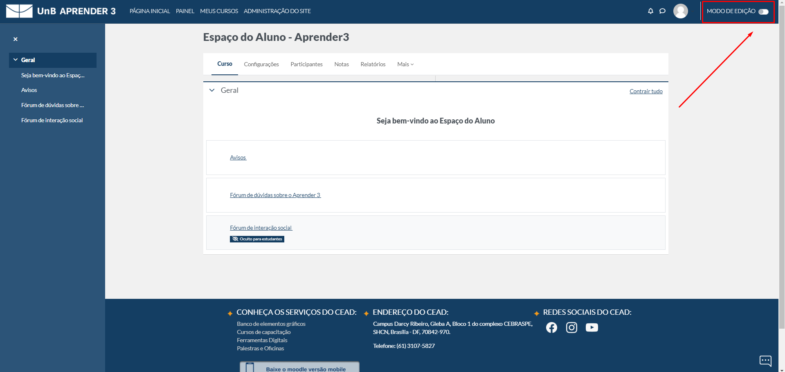The height and width of the screenshot is (372, 785).
Task: Switch to the Relatórios tab
Action: (373, 64)
